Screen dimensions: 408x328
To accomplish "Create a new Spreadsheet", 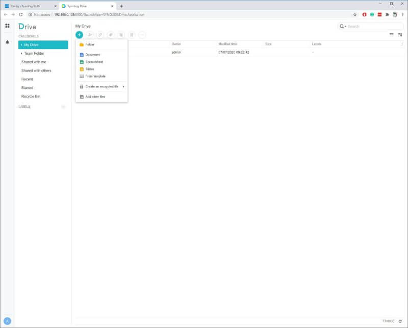I will click(101, 62).
